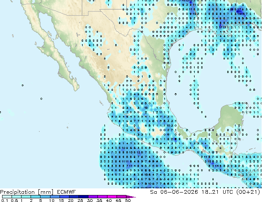Viewport: 262px width, 202px height.
Task: Click legend value '50'
Action: pos(128,200)
